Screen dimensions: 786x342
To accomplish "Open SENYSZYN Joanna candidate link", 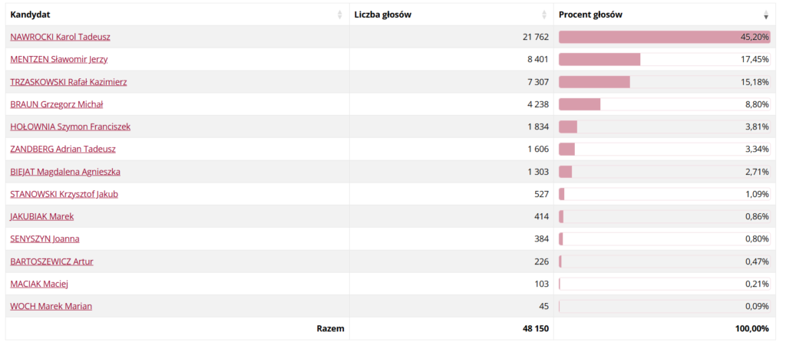I will point(45,238).
